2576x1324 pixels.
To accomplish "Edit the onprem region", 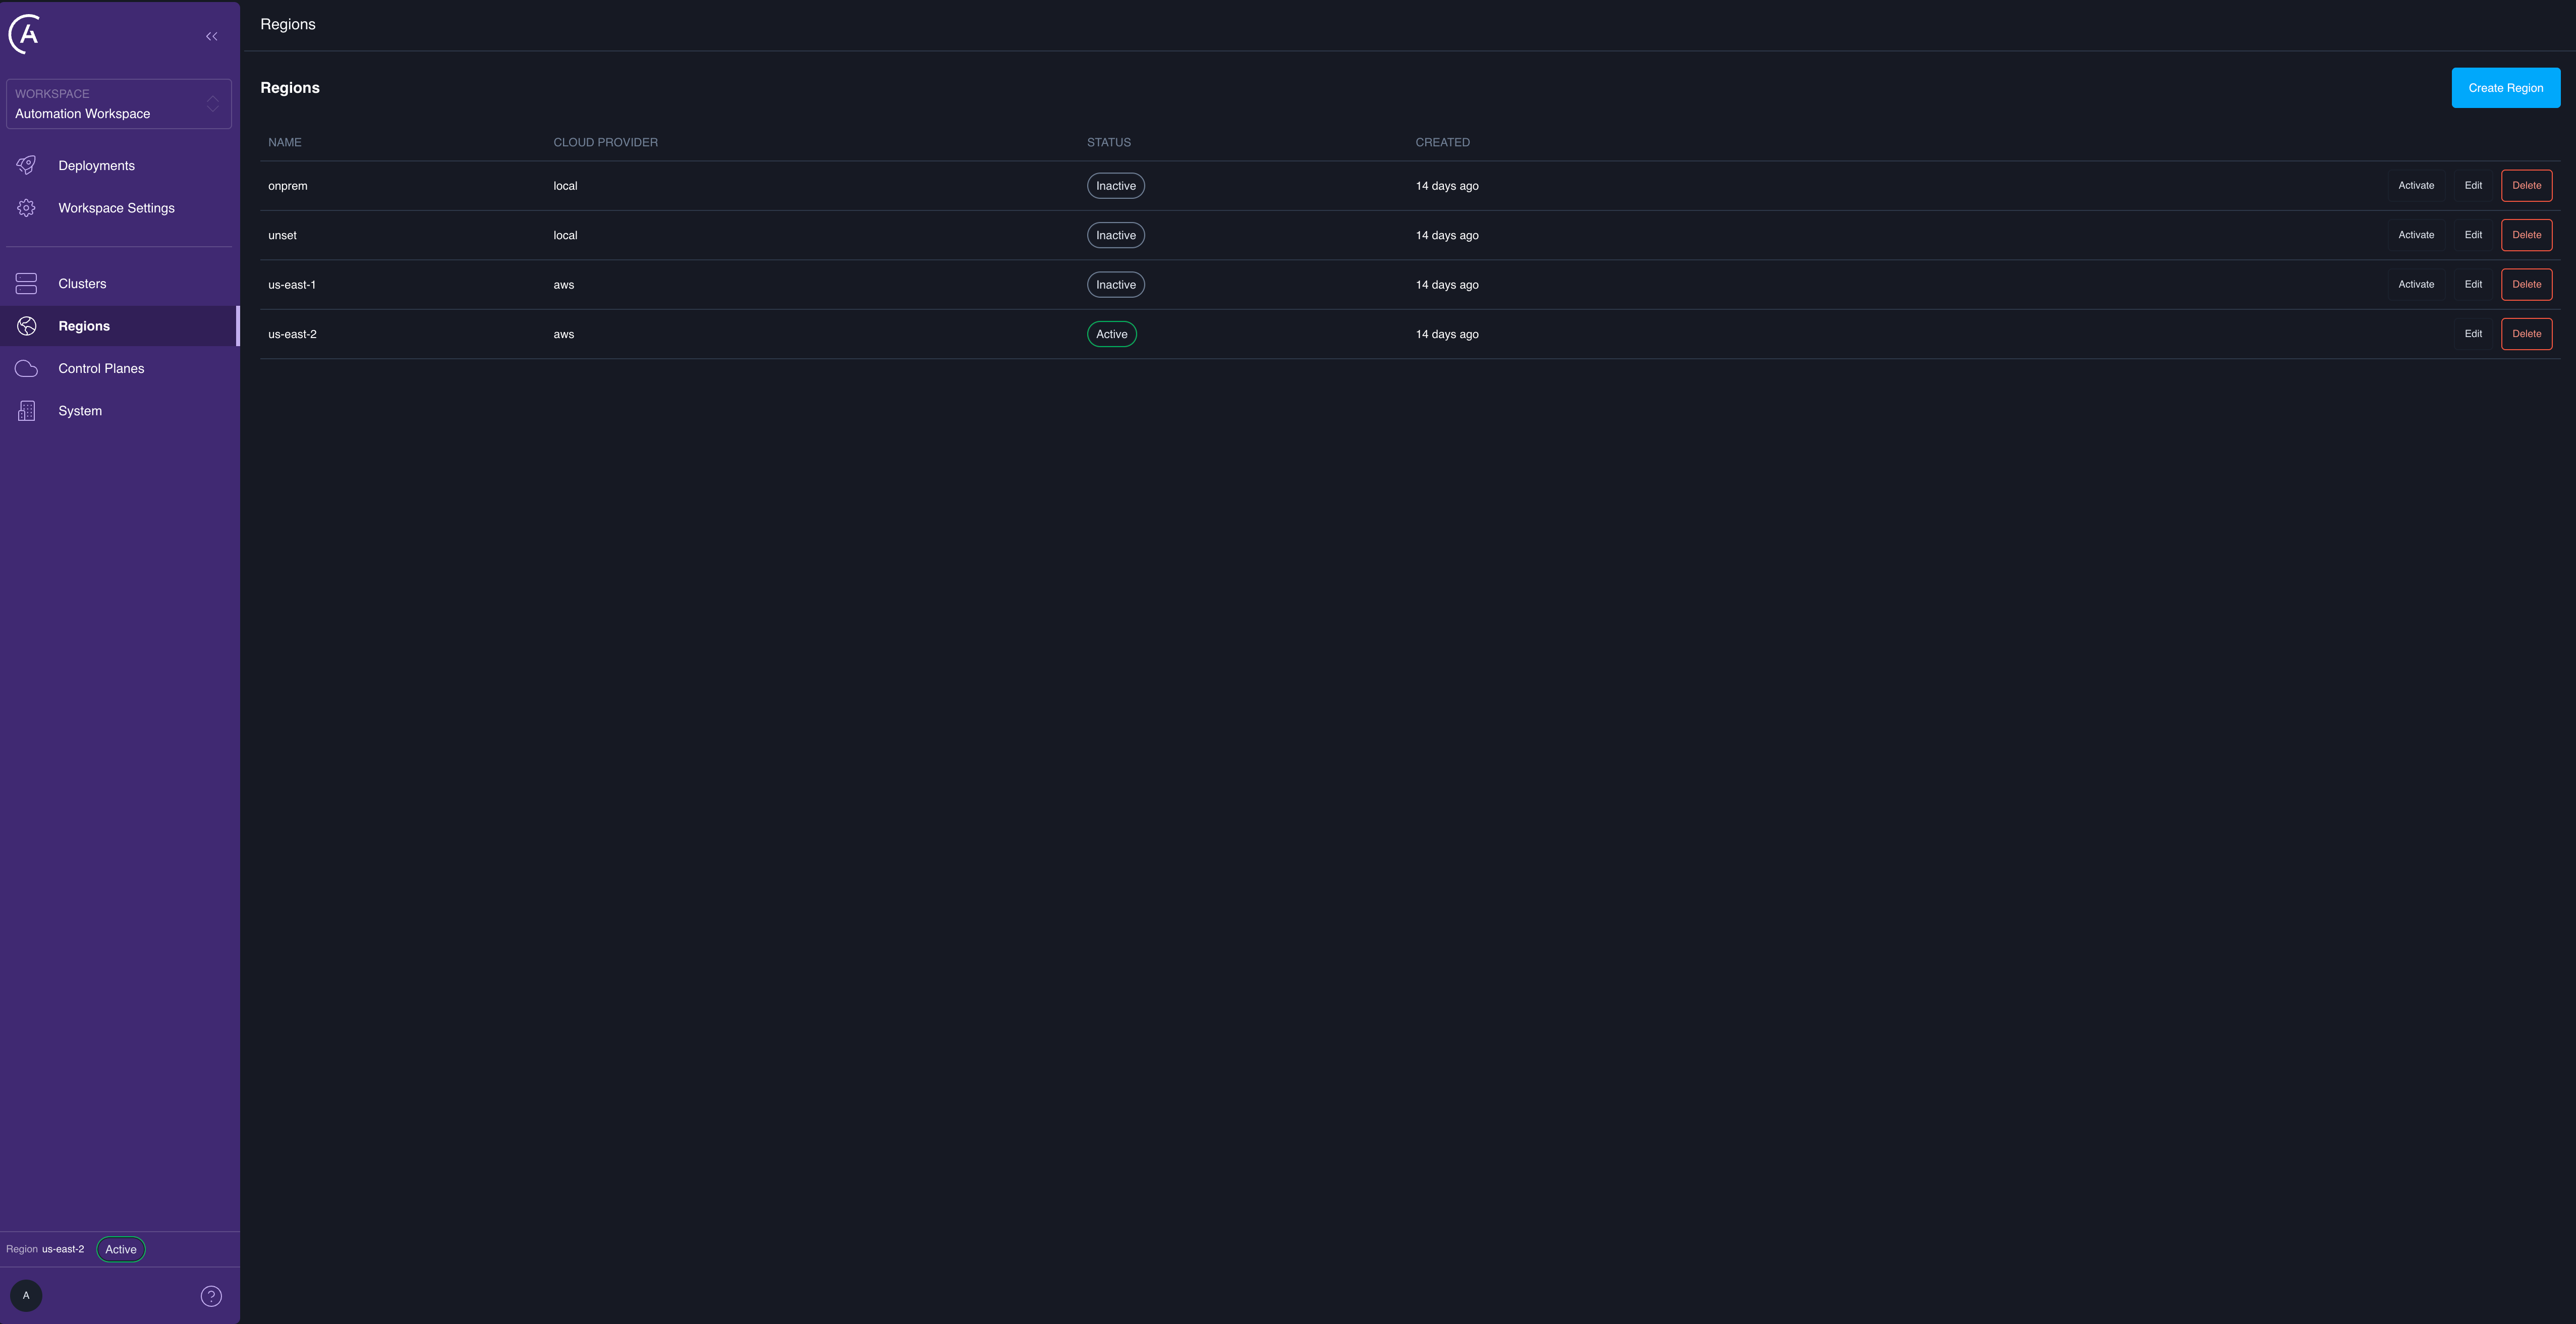I will click(x=2473, y=186).
